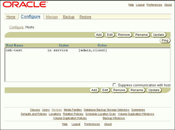Screen dimensions: 175x130
Task: Click the upper Add button
Action: pos(99,35)
